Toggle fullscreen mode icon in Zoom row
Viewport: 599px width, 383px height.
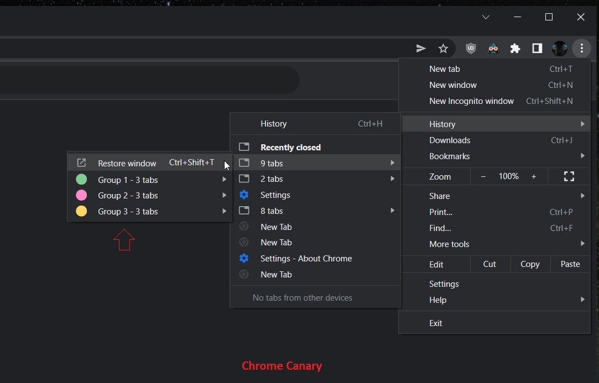tap(569, 176)
